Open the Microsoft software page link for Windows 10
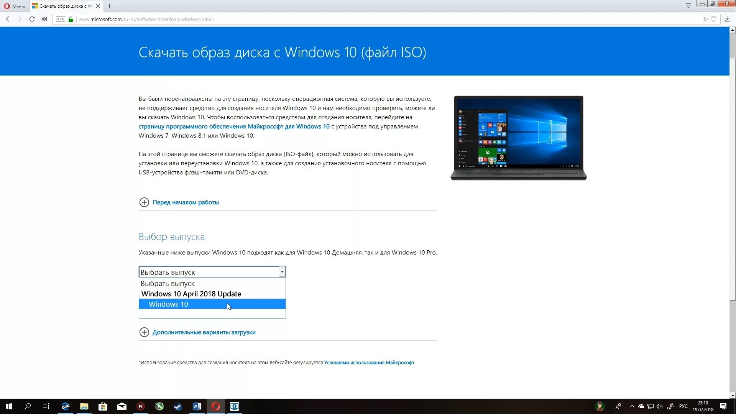The height and width of the screenshot is (414, 736). click(x=234, y=127)
